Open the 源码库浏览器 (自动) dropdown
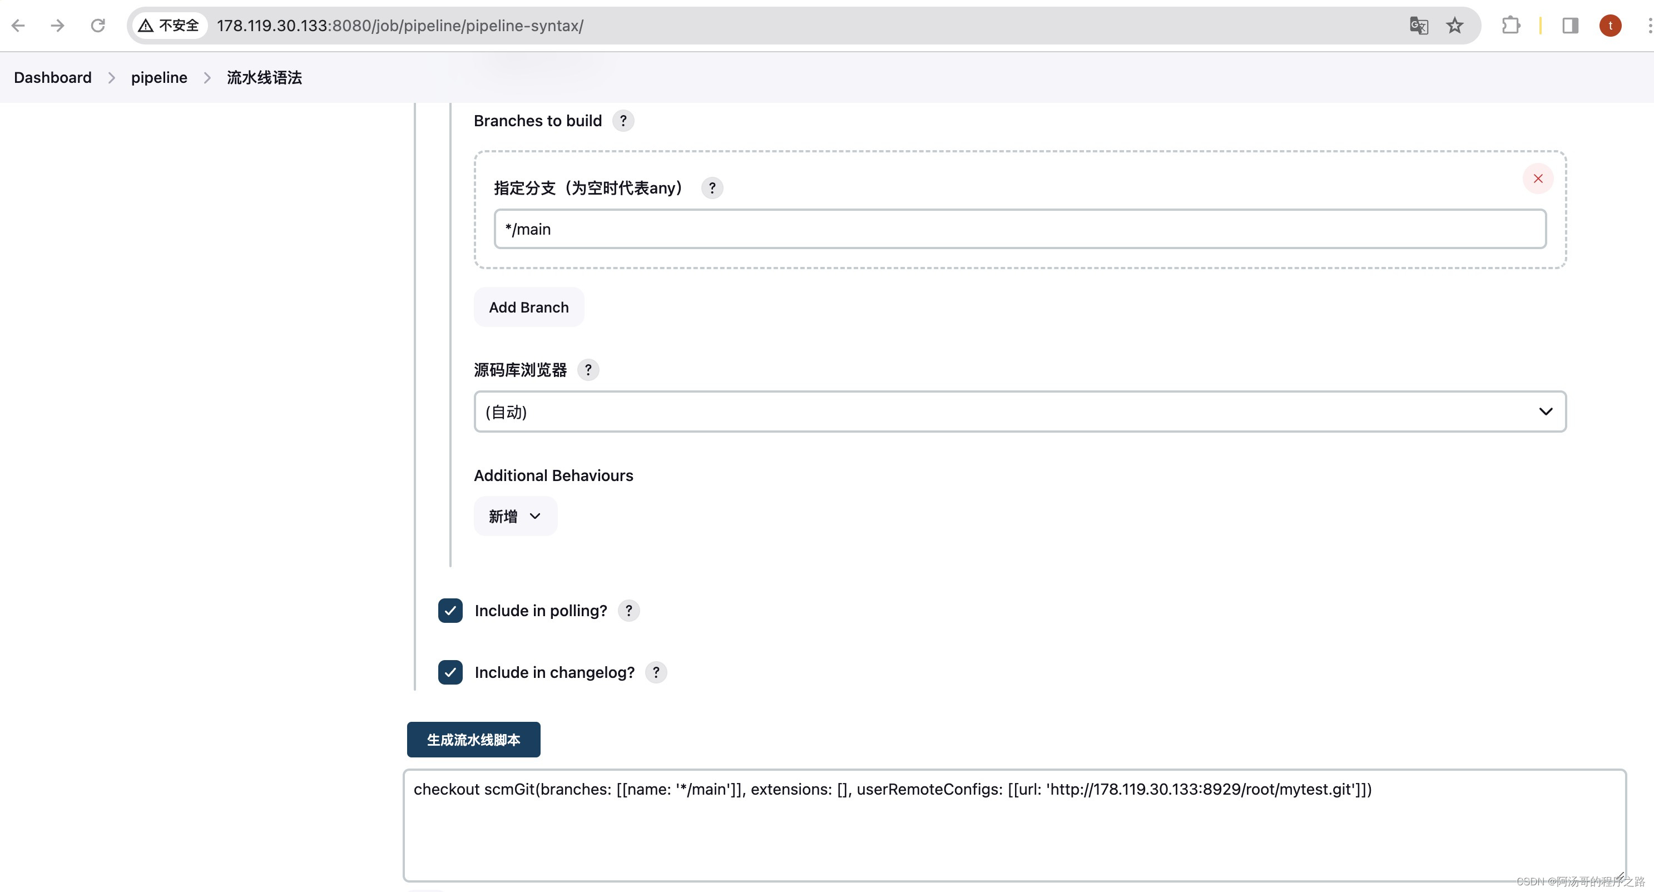 point(1019,412)
